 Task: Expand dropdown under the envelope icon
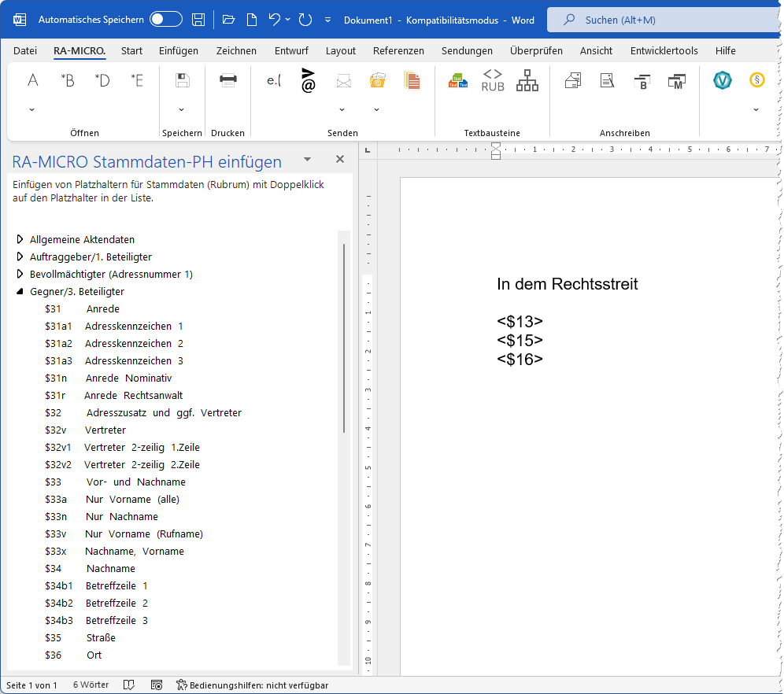pos(342,109)
